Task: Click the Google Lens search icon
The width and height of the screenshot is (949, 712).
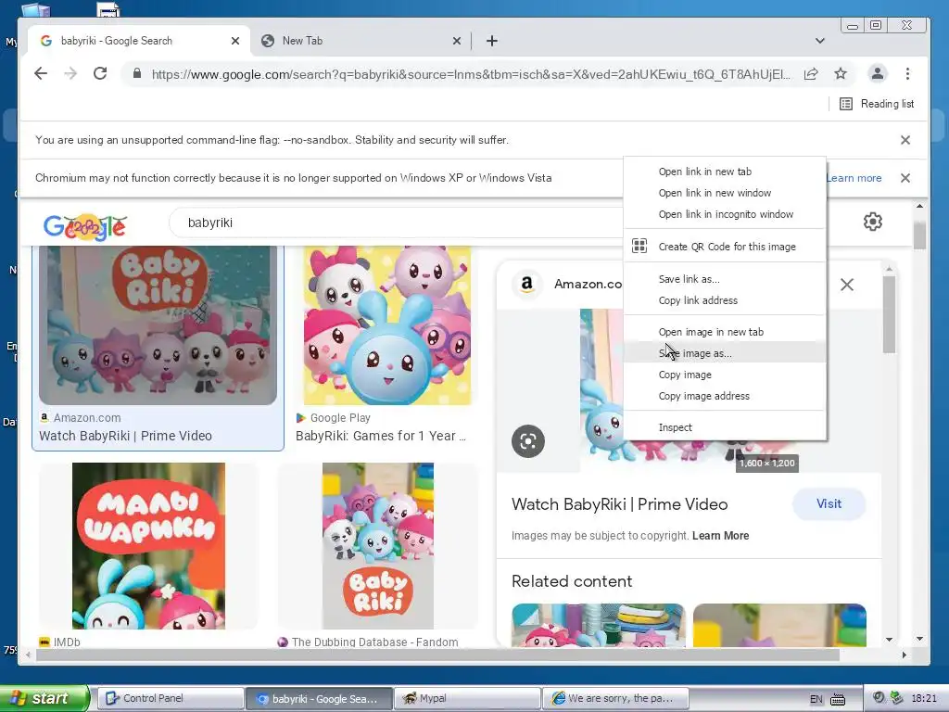Action: point(527,441)
